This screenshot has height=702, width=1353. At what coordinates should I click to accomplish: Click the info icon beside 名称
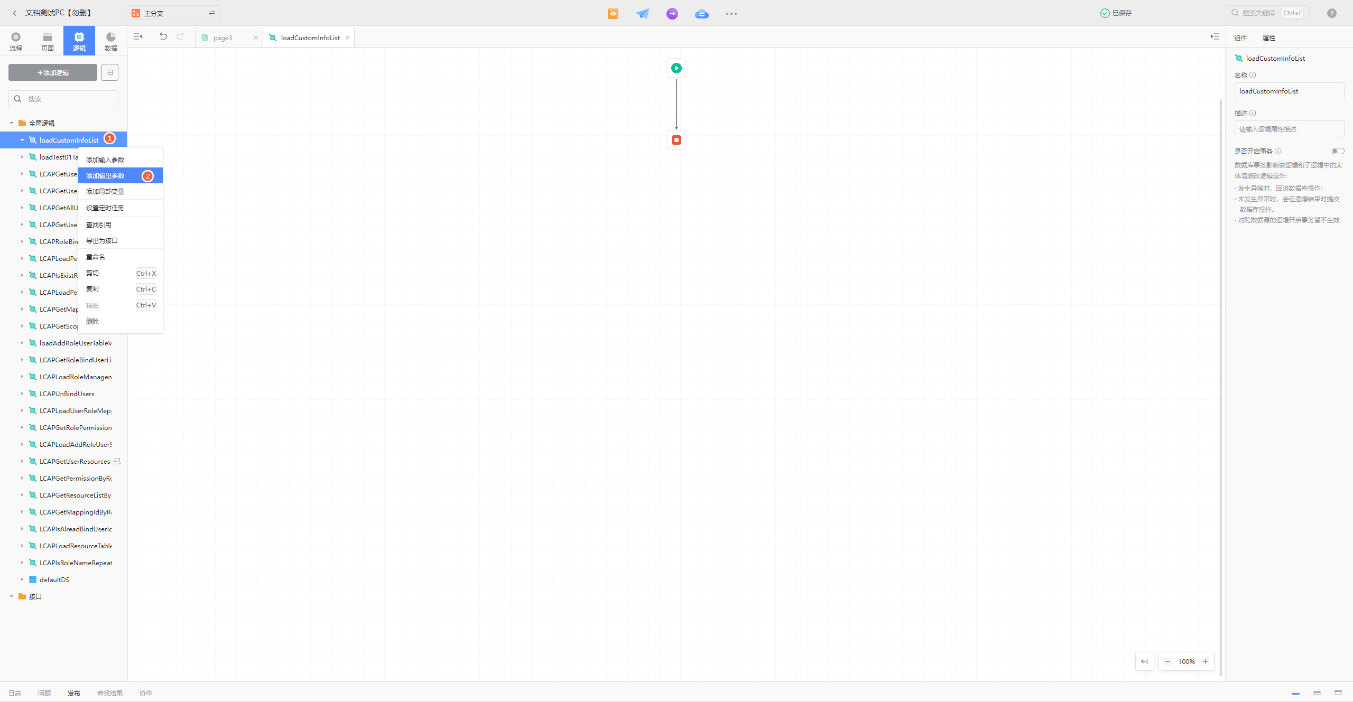click(1253, 75)
